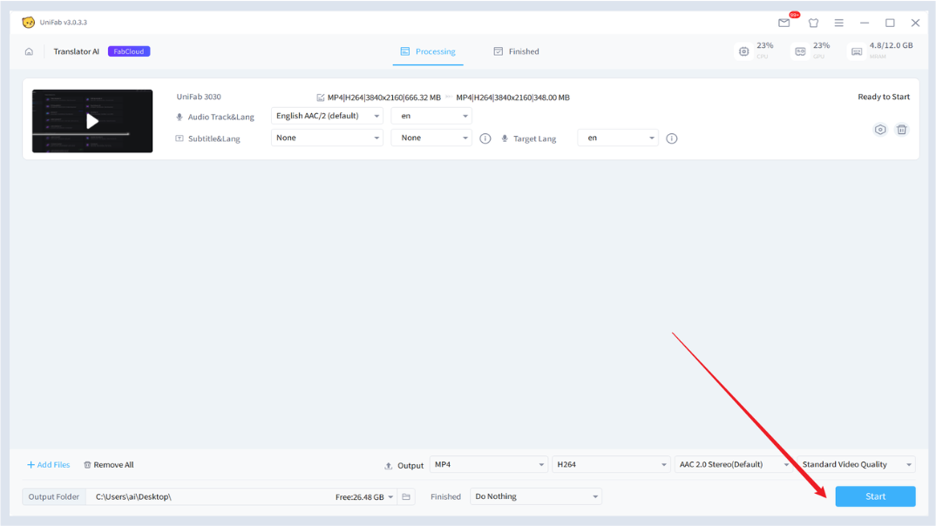Click the shirt skin icon
The image size is (936, 526).
(813, 23)
